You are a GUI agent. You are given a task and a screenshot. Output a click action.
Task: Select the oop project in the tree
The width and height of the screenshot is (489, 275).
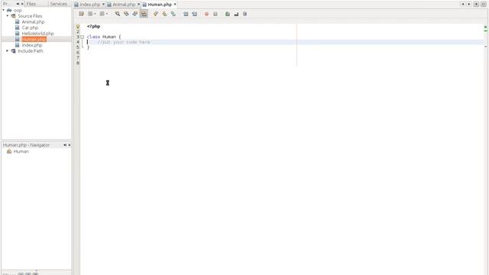(x=18, y=10)
